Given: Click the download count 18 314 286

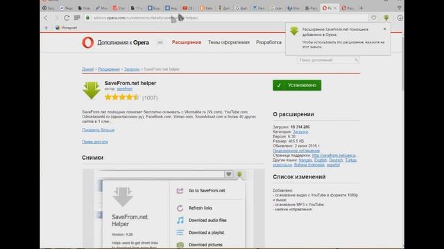Looking at the screenshot, I should pos(300,127).
